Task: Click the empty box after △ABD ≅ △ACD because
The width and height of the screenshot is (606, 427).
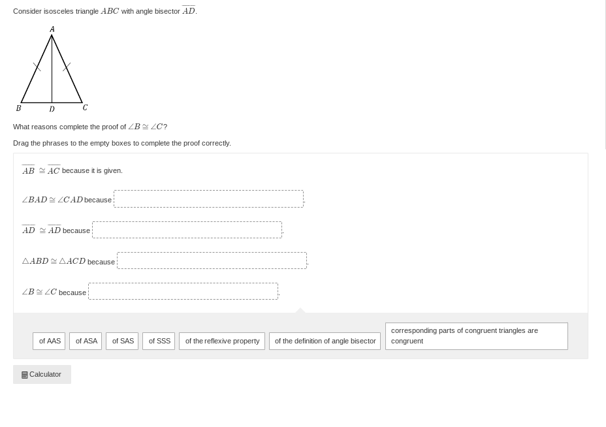Action: point(212,261)
